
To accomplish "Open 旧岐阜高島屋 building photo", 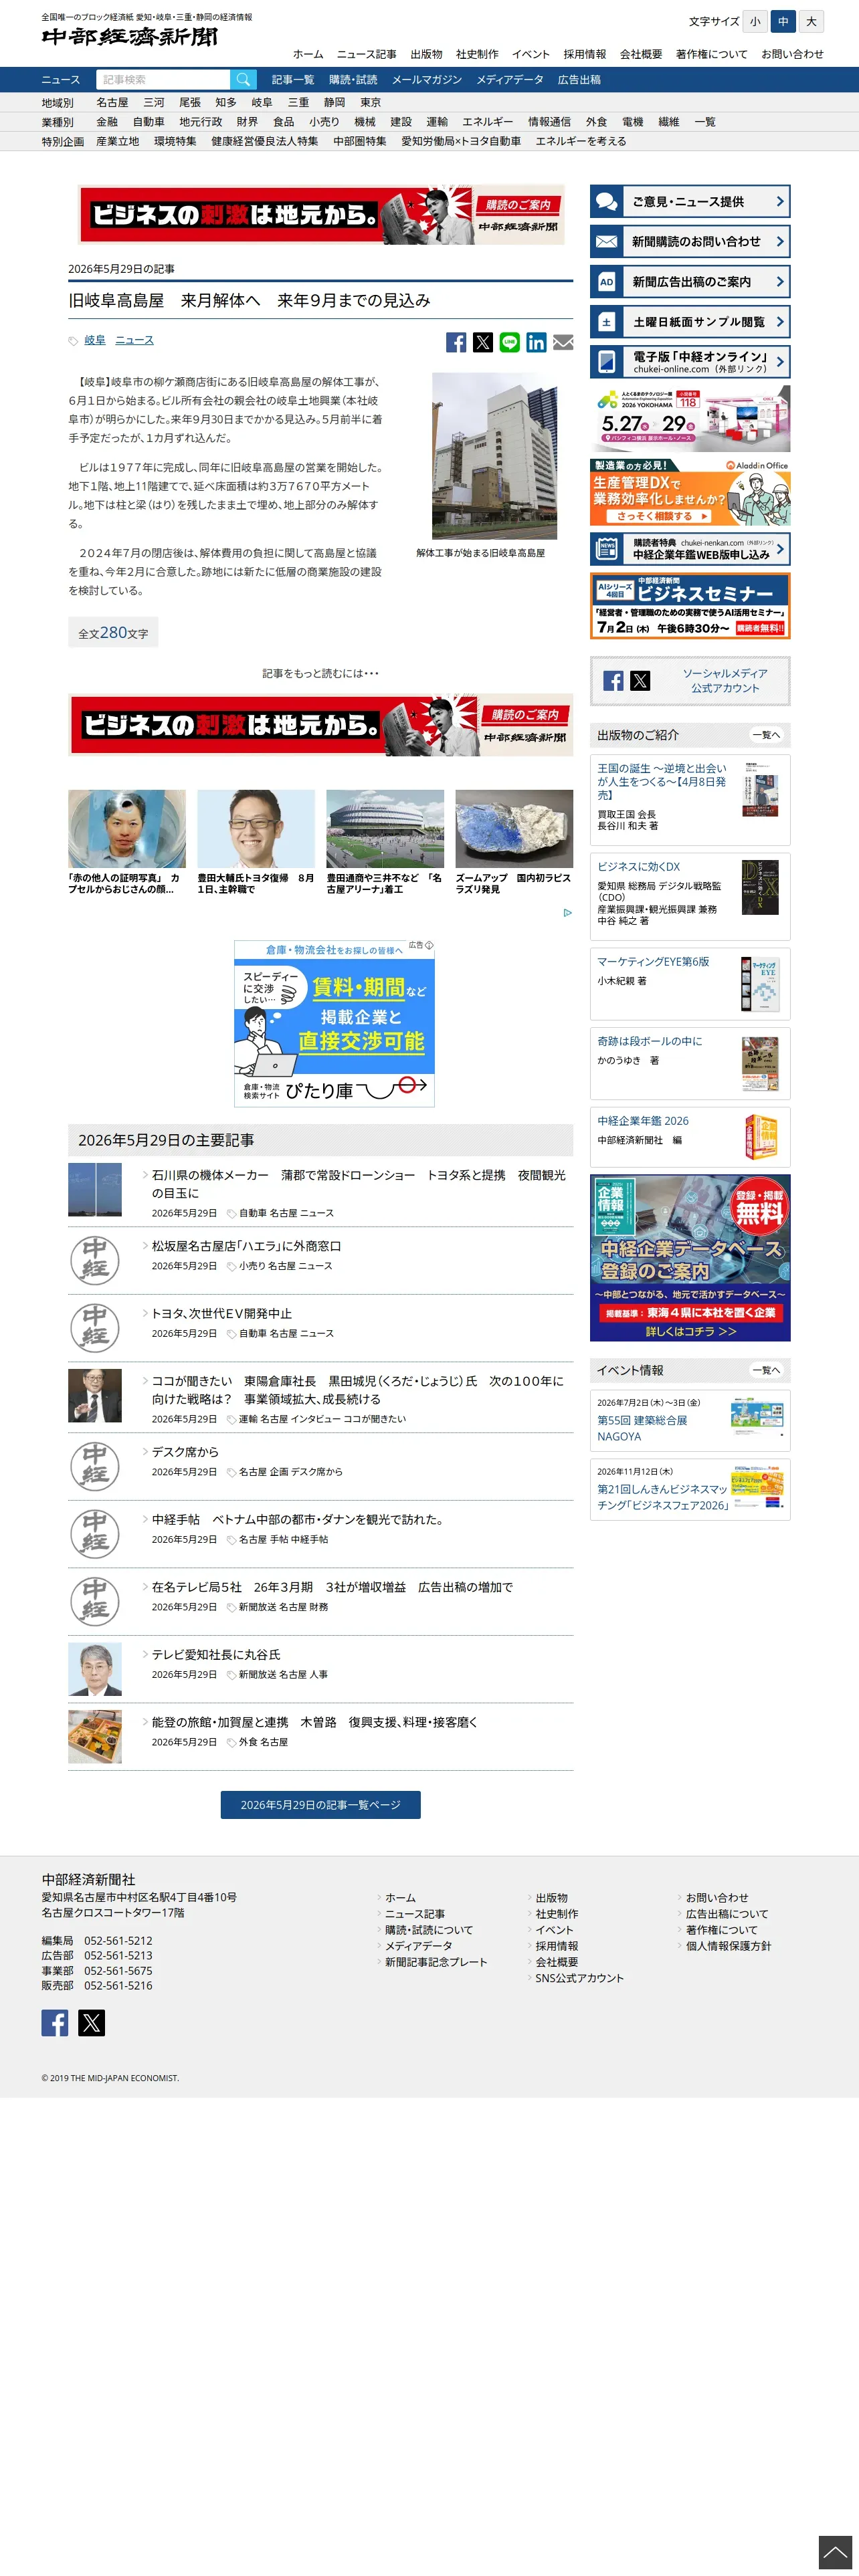I will 494,457.
